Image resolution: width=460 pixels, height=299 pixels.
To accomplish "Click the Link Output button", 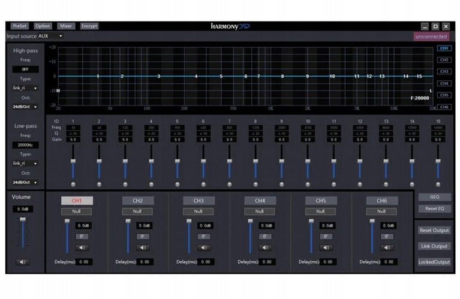I will pyautogui.click(x=434, y=246).
